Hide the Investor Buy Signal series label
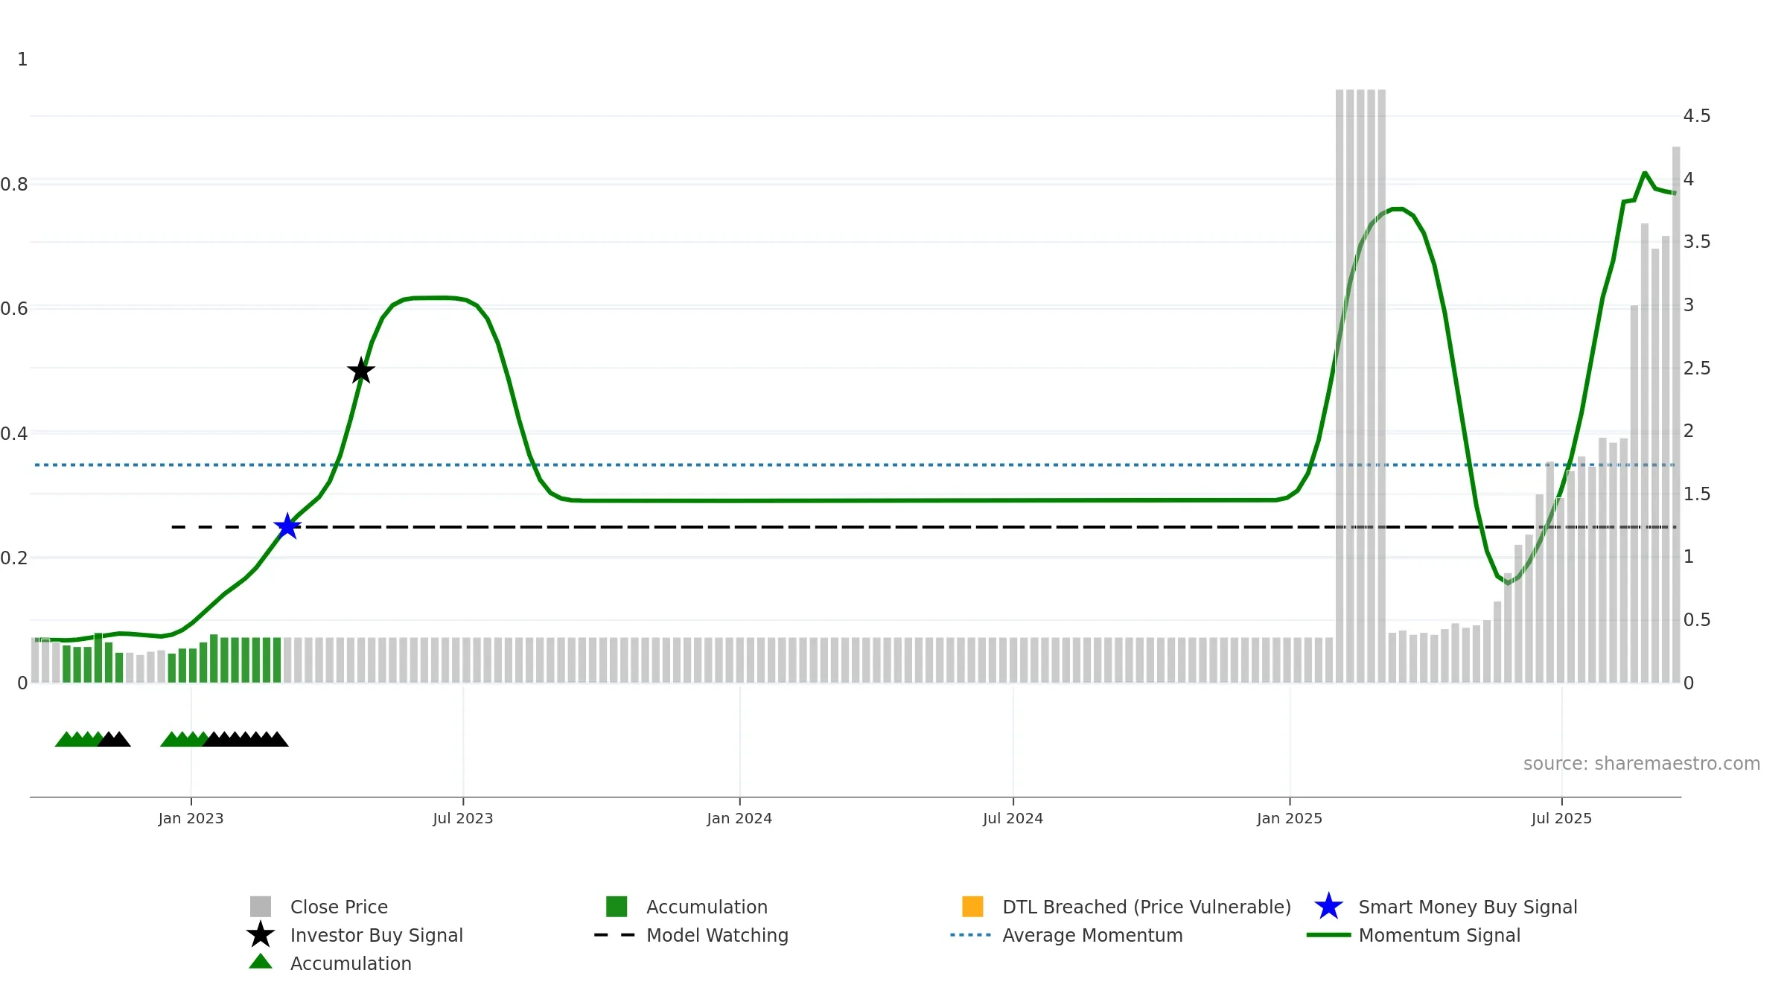The image size is (1787, 1005). 377,936
